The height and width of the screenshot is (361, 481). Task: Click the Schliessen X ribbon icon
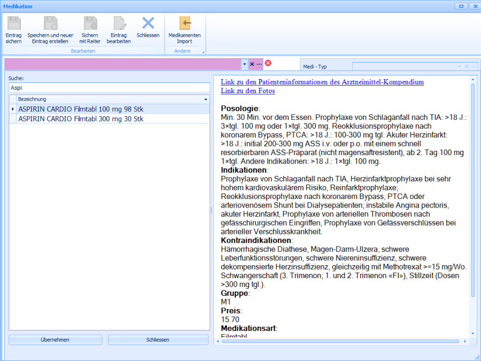point(148,23)
